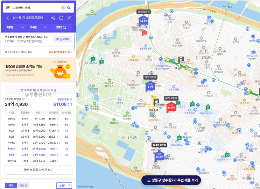Click the A DECADE map label
The height and width of the screenshot is (189, 260).
[133, 60]
